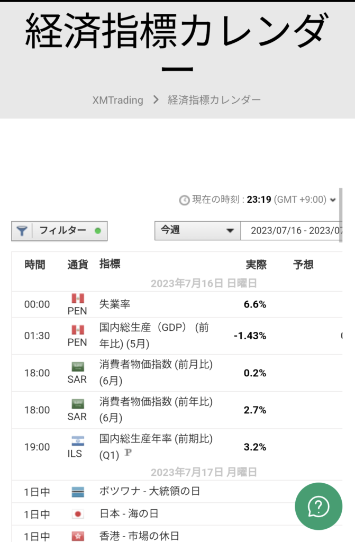The width and height of the screenshot is (355, 542).
Task: Click Peru flag on unemployment rate row
Action: 78,299
